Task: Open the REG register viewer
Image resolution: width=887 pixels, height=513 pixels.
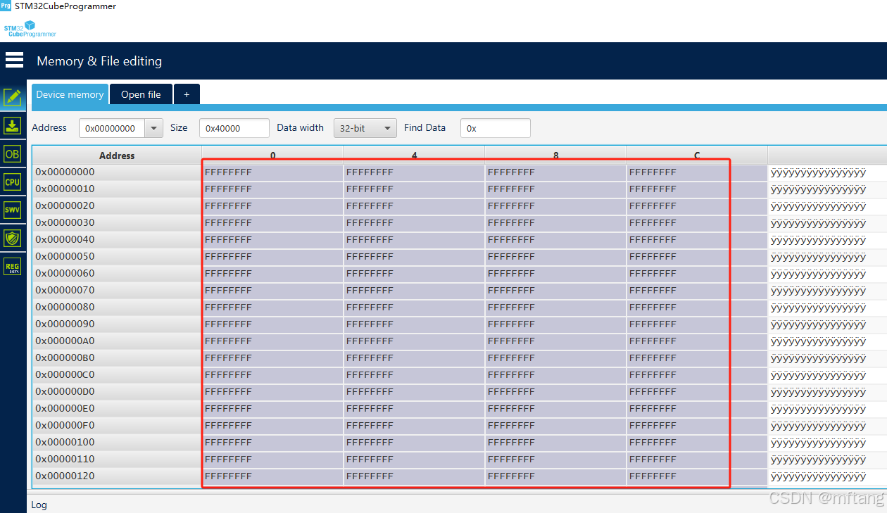Action: (x=12, y=266)
